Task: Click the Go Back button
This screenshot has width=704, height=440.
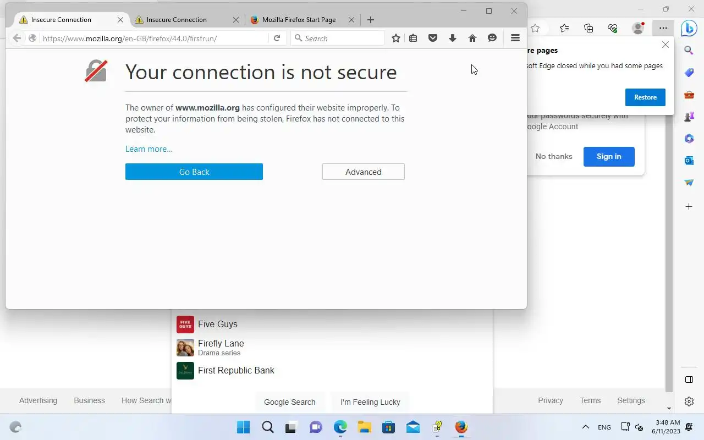Action: [x=194, y=172]
